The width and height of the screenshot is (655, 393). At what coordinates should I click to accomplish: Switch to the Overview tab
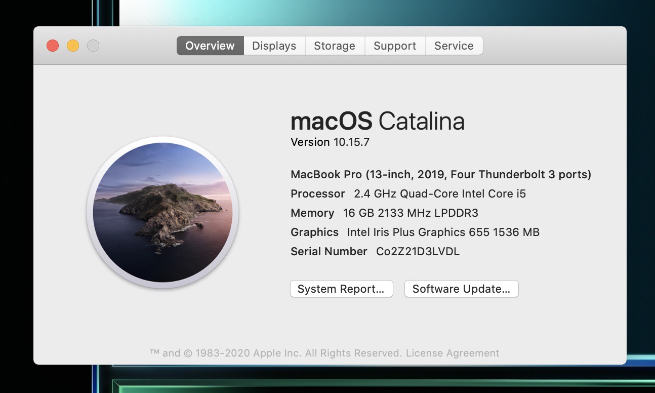(210, 46)
